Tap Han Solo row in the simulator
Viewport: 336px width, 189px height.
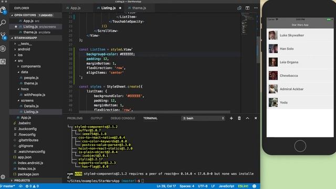click(300, 49)
